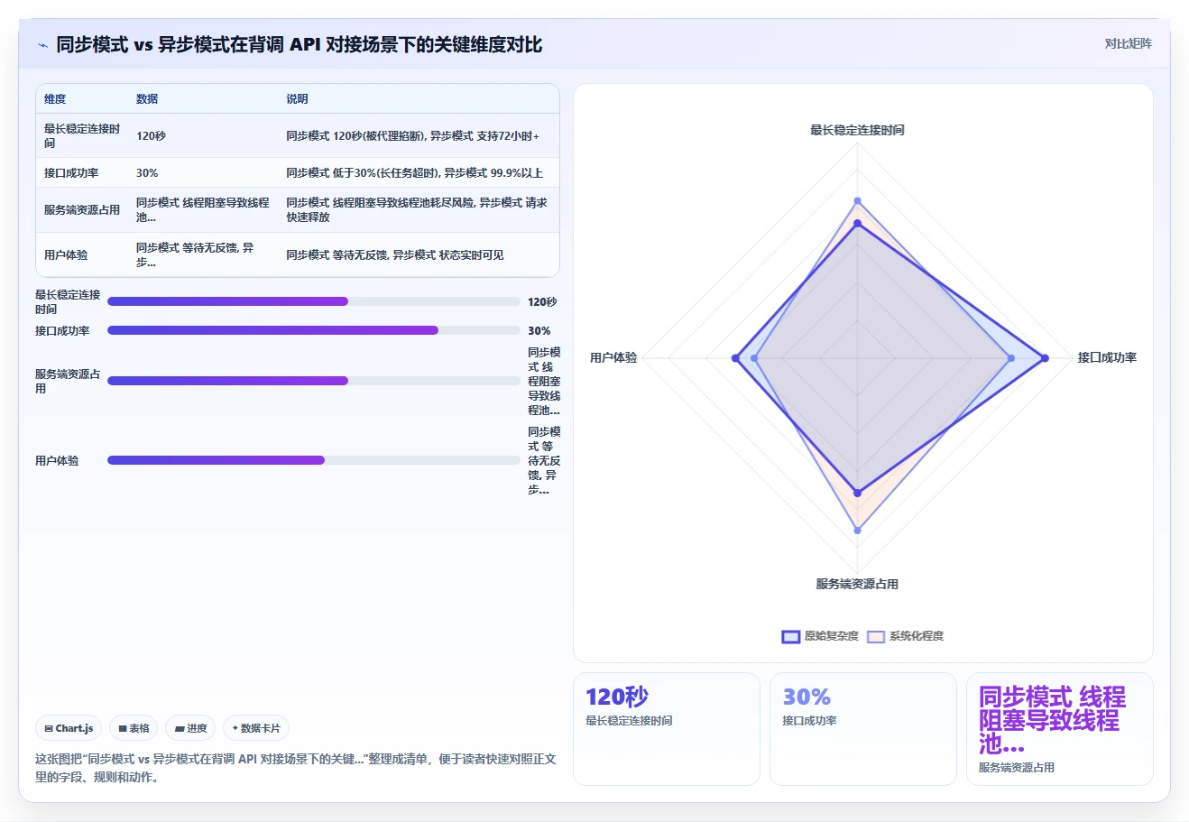The width and height of the screenshot is (1189, 822).
Task: Click the 接口成功率 table row label
Action: pyautogui.click(x=71, y=173)
